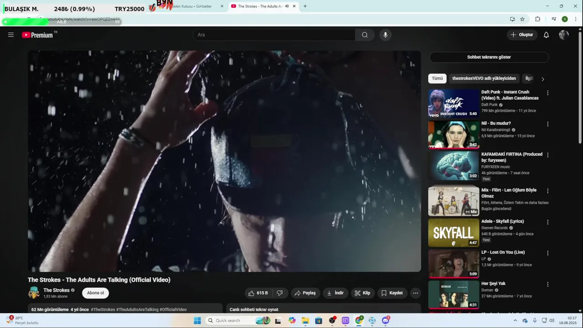
Task: Open Daft Punk Instant Crush thumbnail
Action: click(454, 103)
